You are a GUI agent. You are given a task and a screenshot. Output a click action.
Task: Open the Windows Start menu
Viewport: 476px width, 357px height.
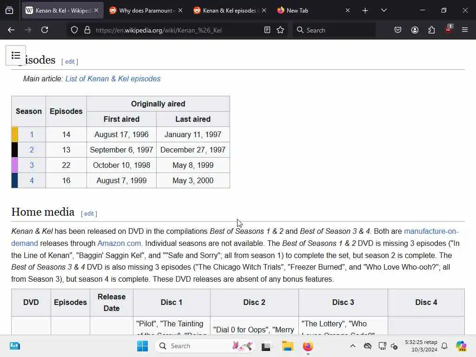point(142,346)
